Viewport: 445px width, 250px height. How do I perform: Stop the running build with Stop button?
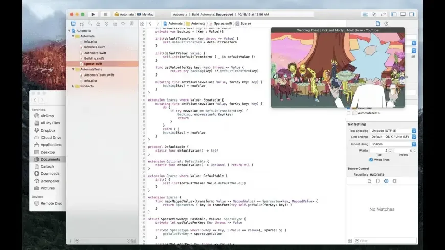point(105,14)
